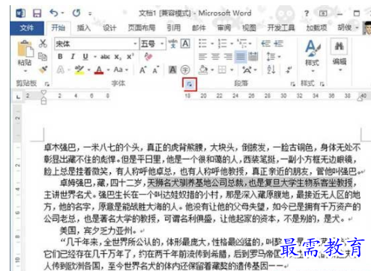
Task: Click the Asian Layout icon in paragraph group
Action: click(247, 70)
